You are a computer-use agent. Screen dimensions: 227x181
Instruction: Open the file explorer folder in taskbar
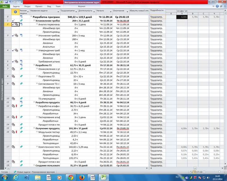38,177
